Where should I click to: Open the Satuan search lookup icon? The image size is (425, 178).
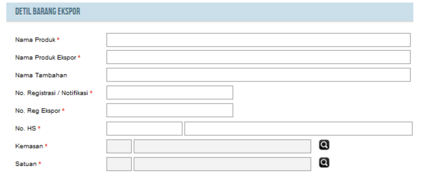click(324, 163)
